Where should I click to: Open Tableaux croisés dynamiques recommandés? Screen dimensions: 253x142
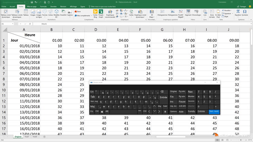[x=17, y=14]
